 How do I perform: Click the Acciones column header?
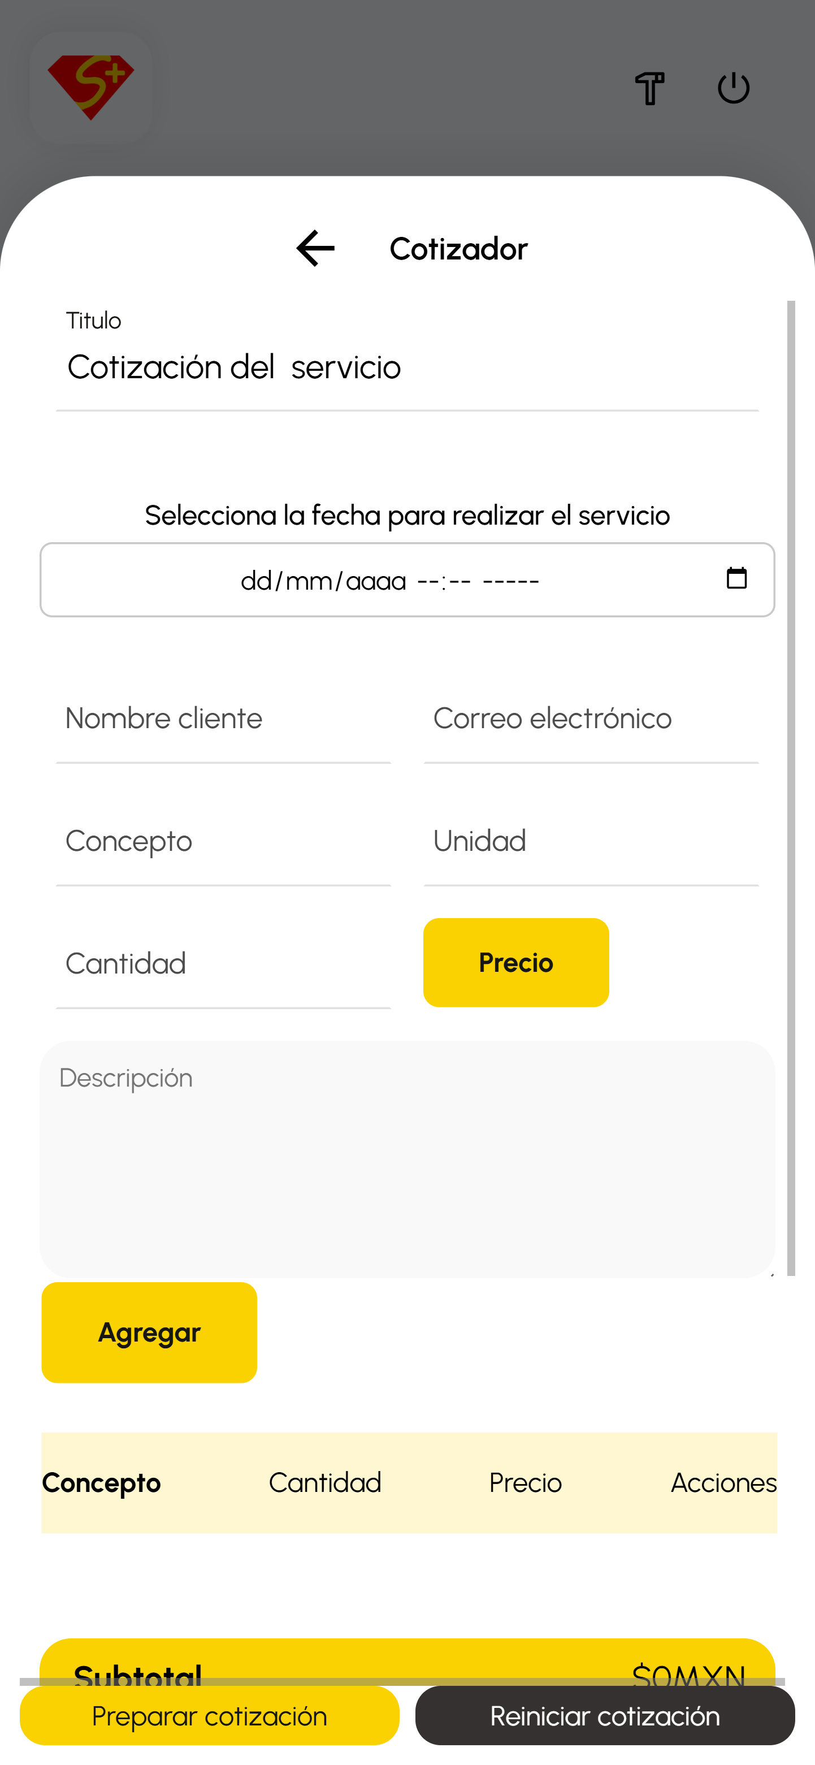[723, 1483]
